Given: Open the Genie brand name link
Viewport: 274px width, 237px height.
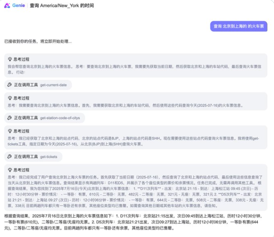Looking at the screenshot, I should click(18, 6).
